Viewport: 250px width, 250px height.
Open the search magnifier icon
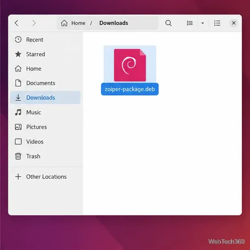[168, 23]
